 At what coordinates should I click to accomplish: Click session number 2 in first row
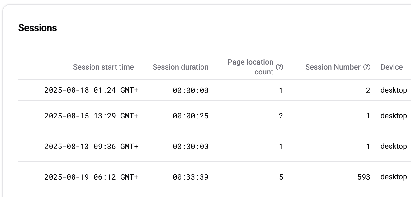[x=368, y=90]
